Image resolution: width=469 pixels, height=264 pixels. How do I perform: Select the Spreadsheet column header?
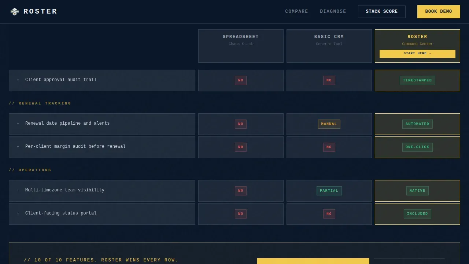tap(241, 46)
